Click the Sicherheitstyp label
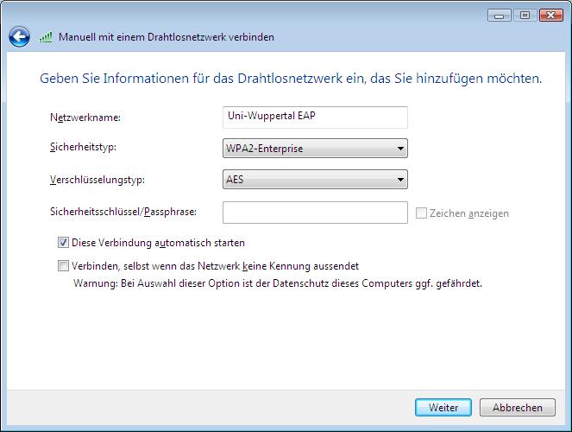The width and height of the screenshot is (572, 432). (83, 147)
